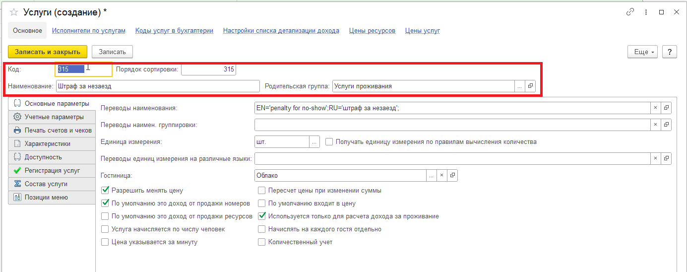687x272 pixels.
Task: Open Коды услуг в бухгалтерии link
Action: click(174, 31)
